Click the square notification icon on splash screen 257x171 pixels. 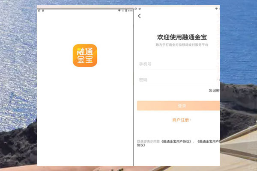click(43, 10)
